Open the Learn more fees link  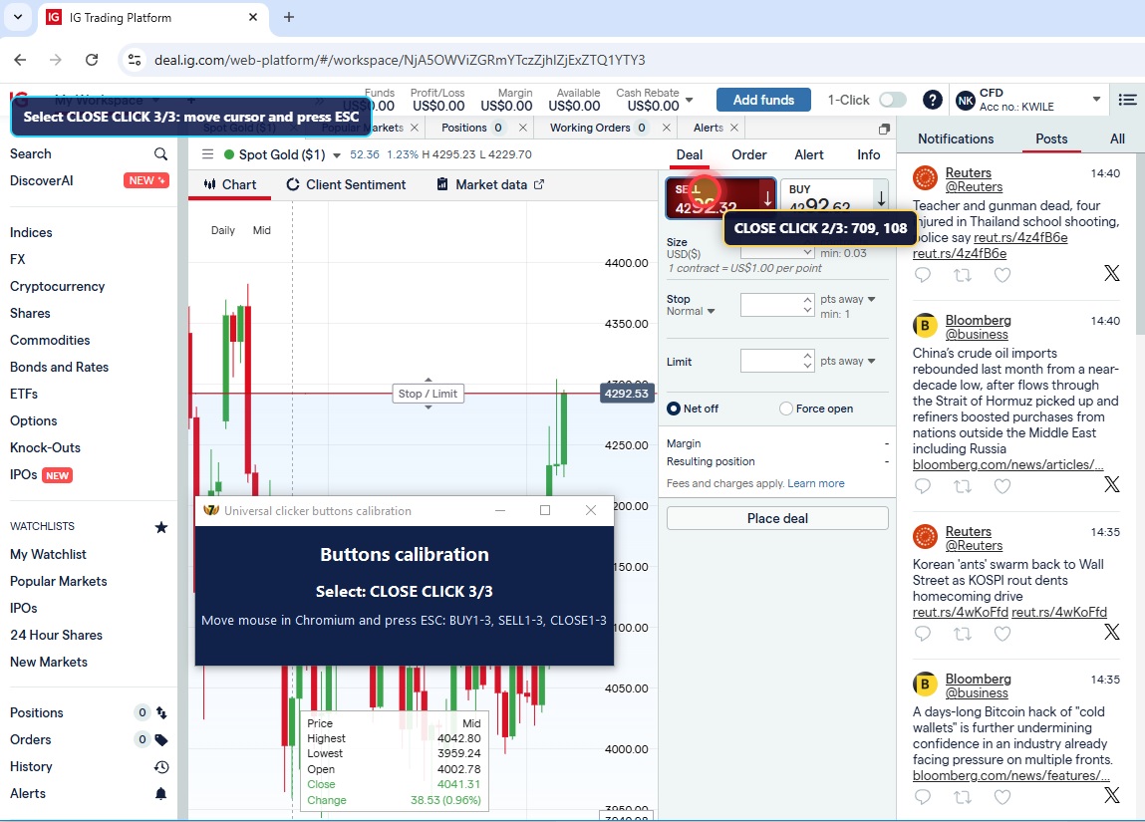point(816,483)
